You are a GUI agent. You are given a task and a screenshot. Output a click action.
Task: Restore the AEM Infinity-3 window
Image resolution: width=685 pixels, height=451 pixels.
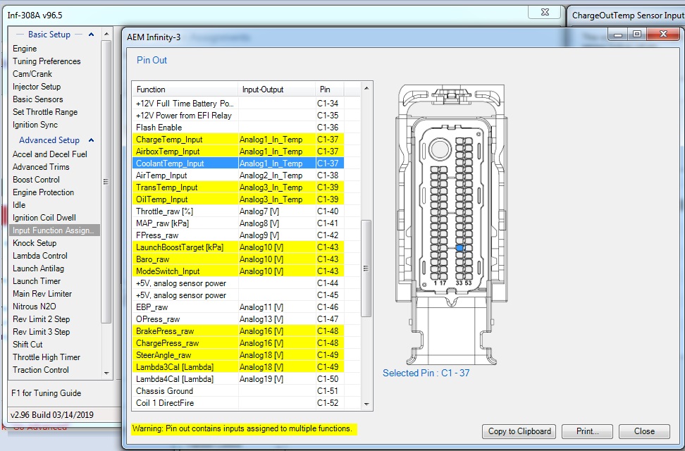pyautogui.click(x=637, y=34)
